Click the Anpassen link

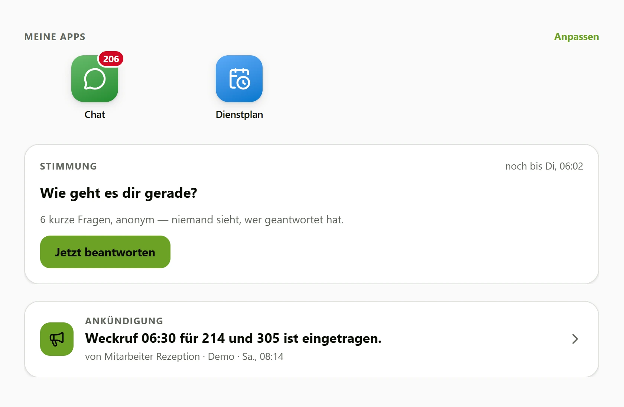pyautogui.click(x=576, y=37)
